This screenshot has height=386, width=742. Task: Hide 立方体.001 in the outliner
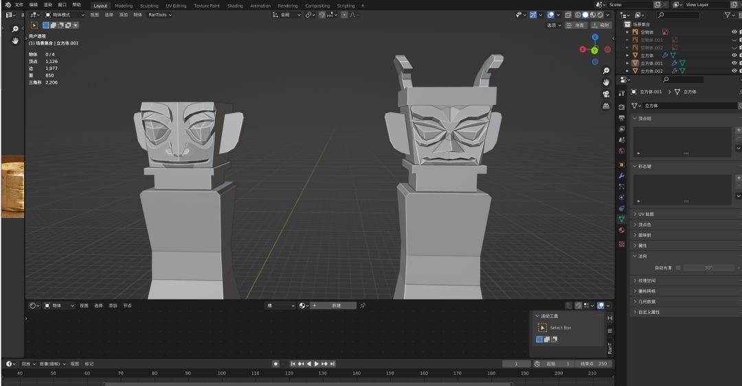pyautogui.click(x=734, y=63)
